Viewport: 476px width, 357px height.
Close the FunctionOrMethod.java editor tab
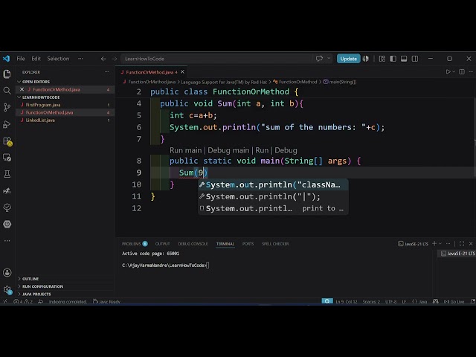[182, 72]
